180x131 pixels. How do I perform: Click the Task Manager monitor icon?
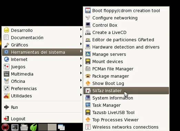click(x=88, y=105)
